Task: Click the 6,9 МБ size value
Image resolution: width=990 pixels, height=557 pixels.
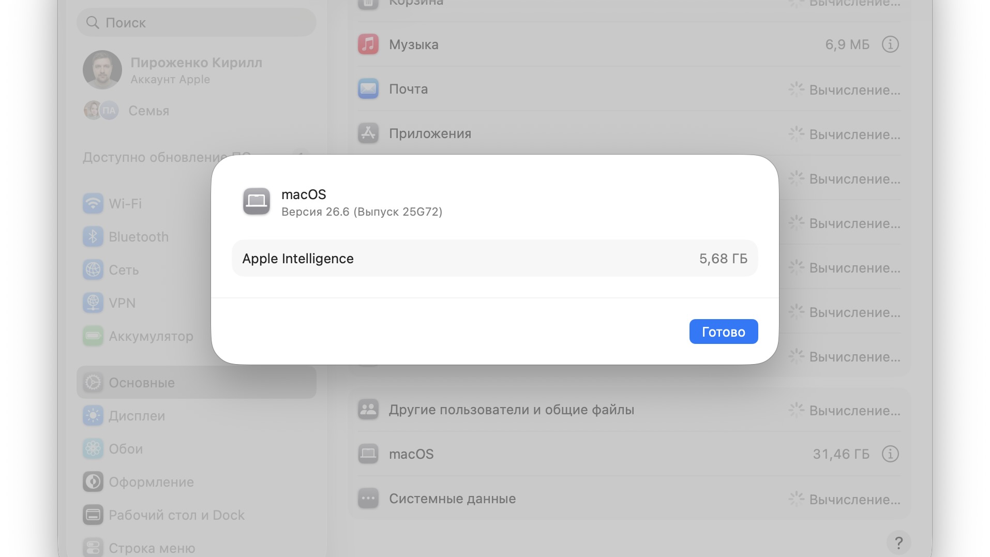Action: (x=847, y=44)
